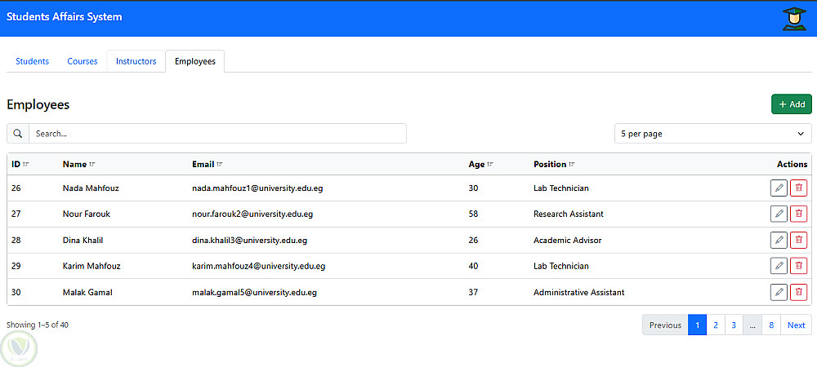
Task: Edit Nour Farouk's record with pencil icon
Action: click(x=779, y=214)
